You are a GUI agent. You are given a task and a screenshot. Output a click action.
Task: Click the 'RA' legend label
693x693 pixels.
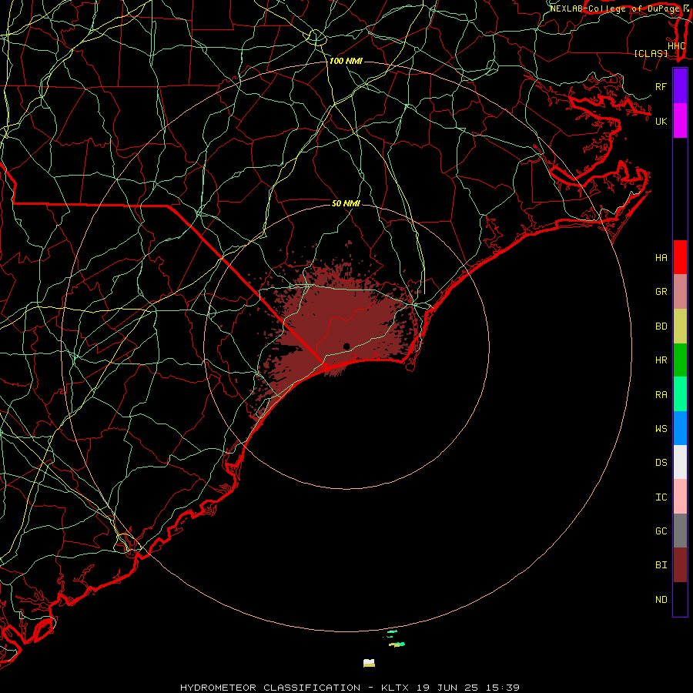tap(661, 395)
